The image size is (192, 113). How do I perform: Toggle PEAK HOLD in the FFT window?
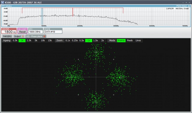(x=181, y=6)
